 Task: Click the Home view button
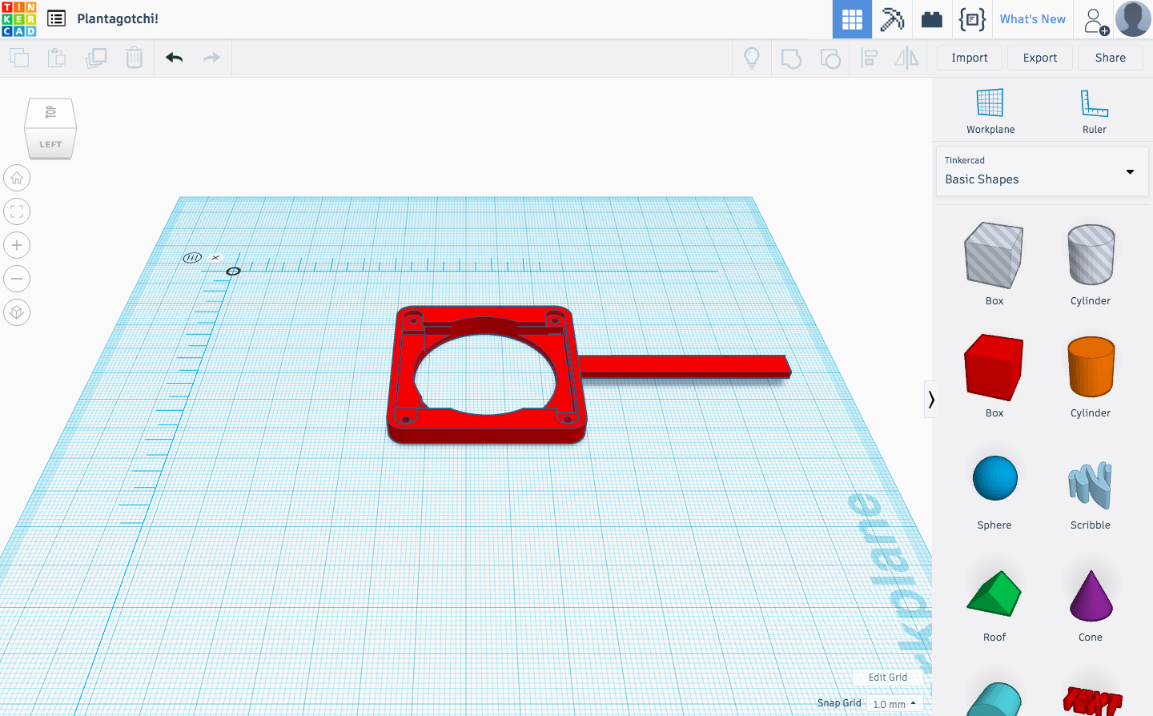click(17, 178)
